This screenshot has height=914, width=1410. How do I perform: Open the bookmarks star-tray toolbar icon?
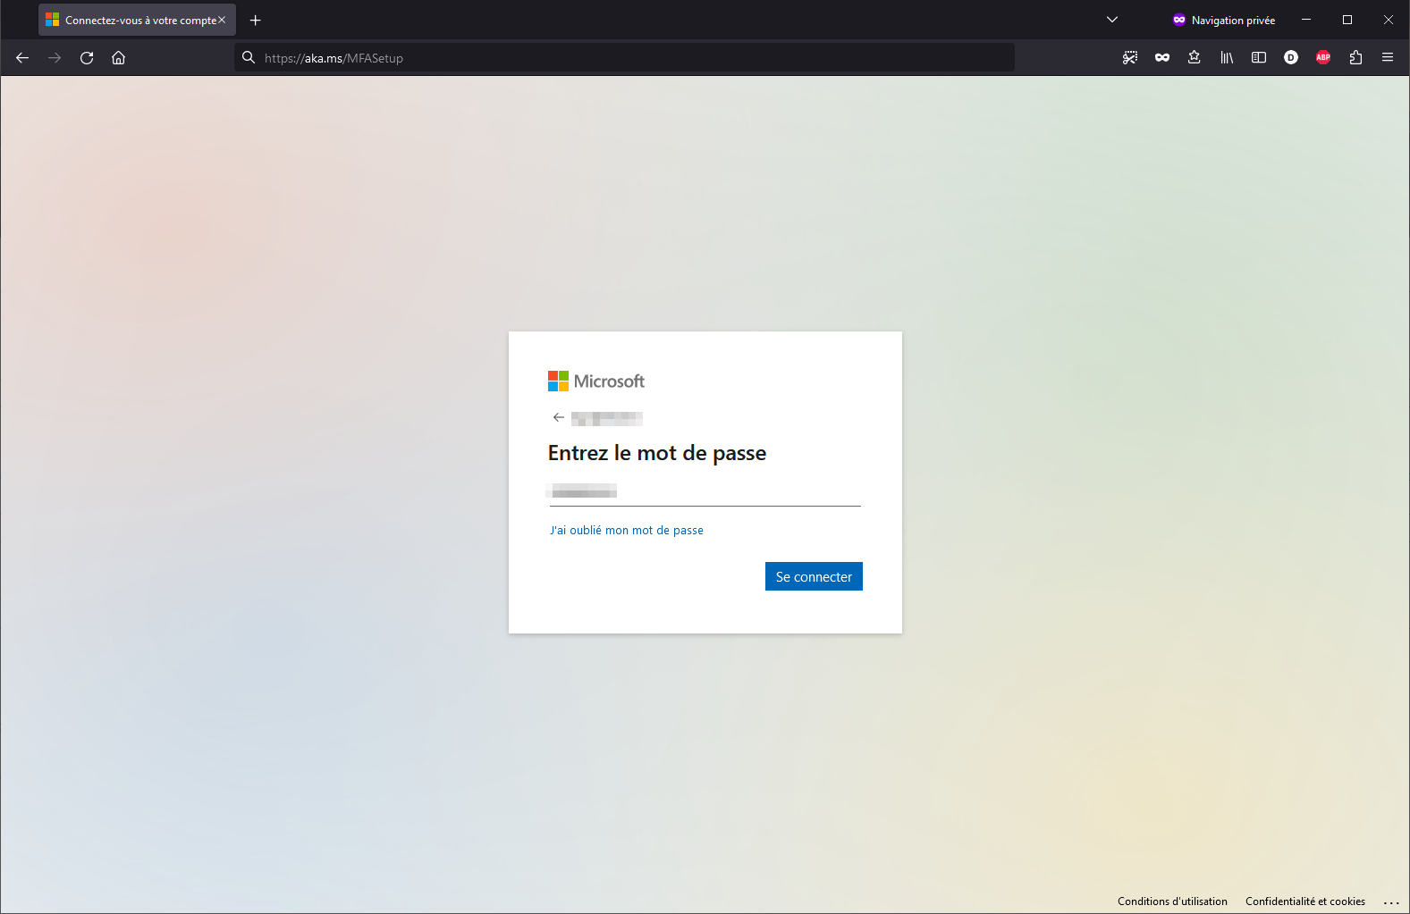pyautogui.click(x=1195, y=58)
